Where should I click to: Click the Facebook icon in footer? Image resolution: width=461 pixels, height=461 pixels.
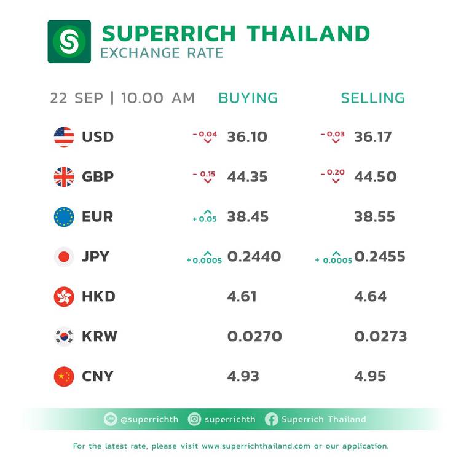point(272,419)
